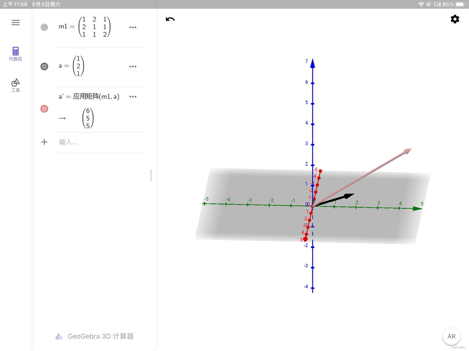
Task: Click the algebra panel resize handle
Action: [x=151, y=175]
